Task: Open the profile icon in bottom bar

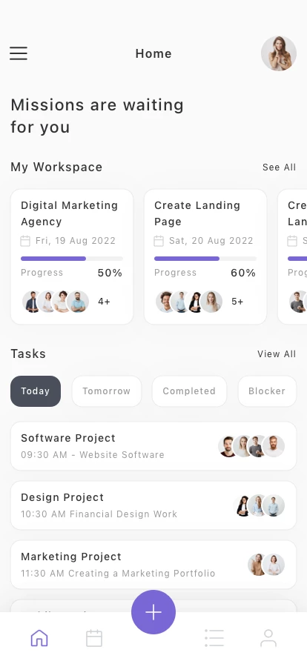Action: [x=268, y=638]
